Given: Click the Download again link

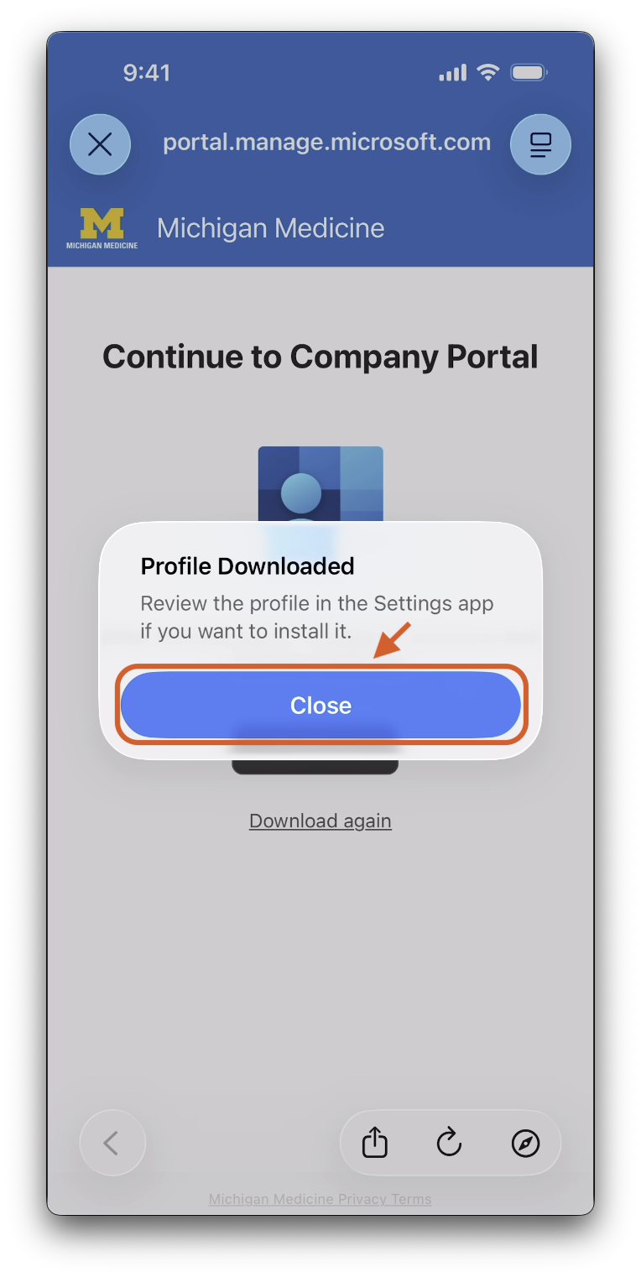Looking at the screenshot, I should 320,821.
